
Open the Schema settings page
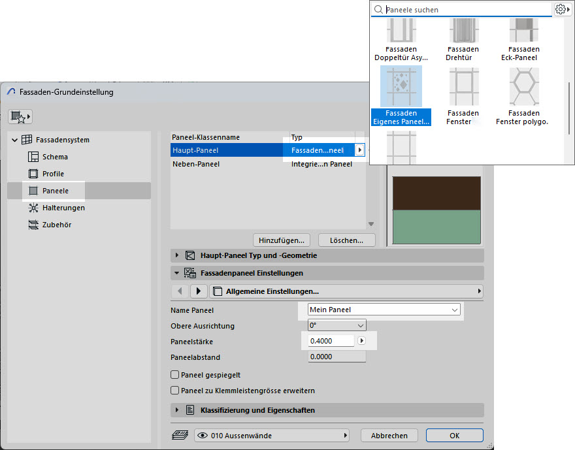(x=55, y=157)
